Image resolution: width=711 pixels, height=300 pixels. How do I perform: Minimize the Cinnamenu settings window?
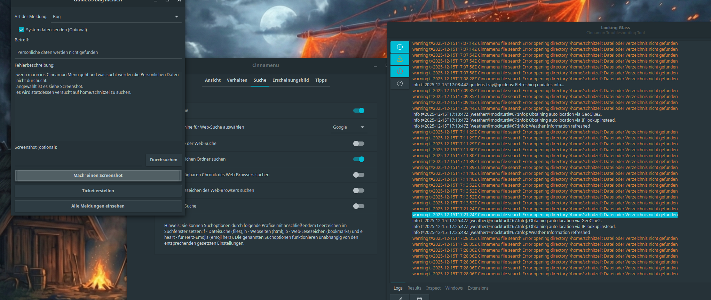click(x=376, y=66)
